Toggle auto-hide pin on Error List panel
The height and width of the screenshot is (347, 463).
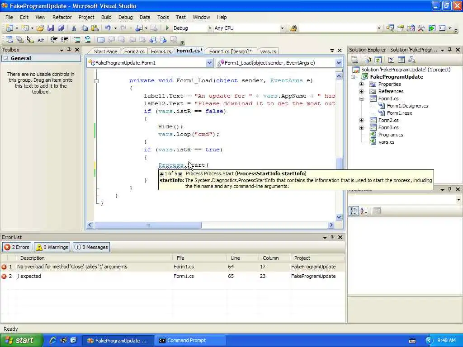click(332, 237)
